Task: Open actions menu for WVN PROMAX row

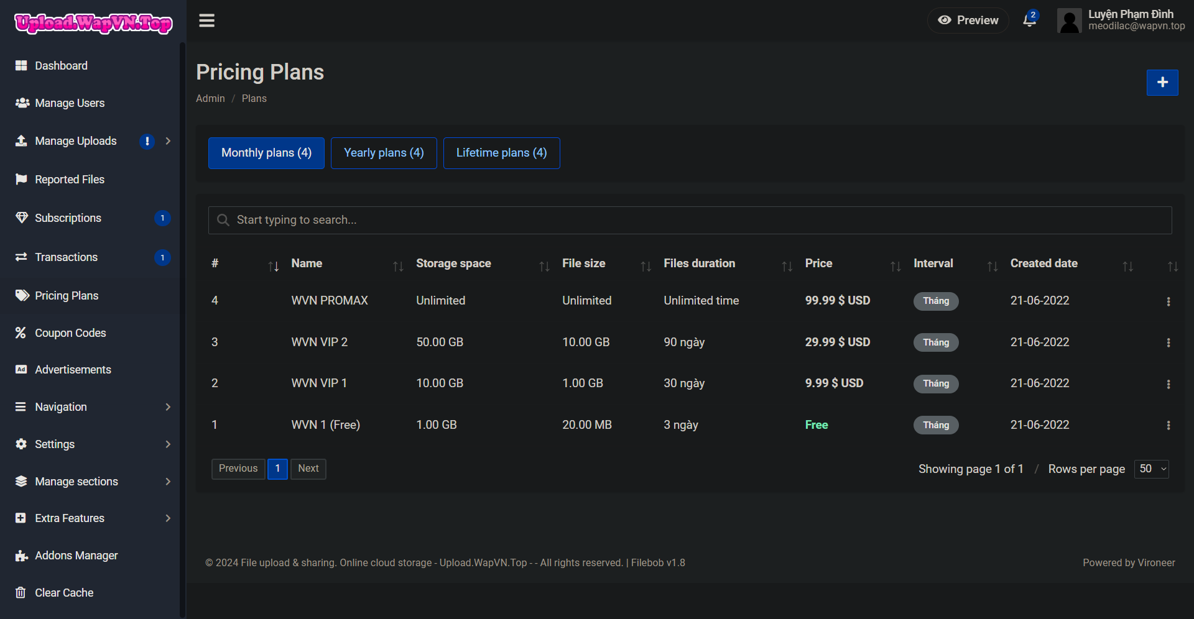Action: (1169, 301)
